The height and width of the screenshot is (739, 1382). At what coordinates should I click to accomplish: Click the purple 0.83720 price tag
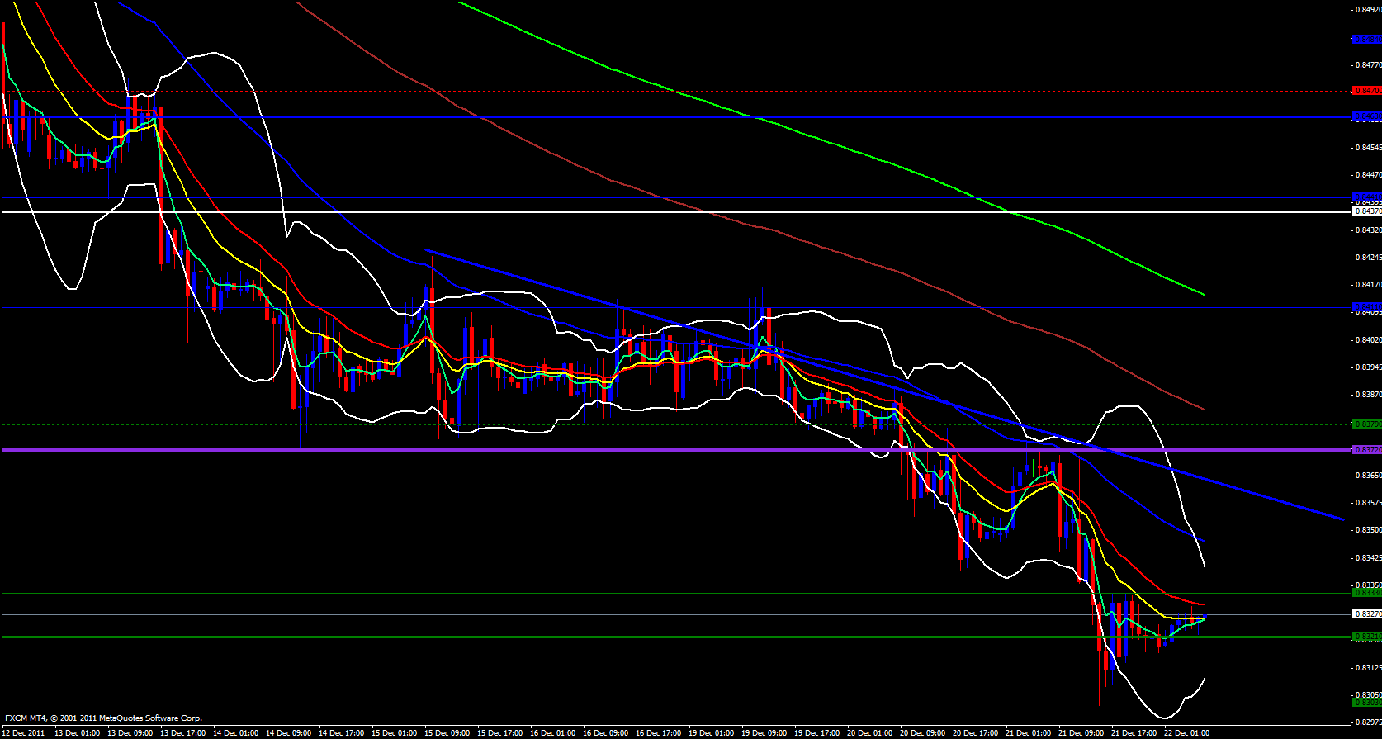point(1366,450)
